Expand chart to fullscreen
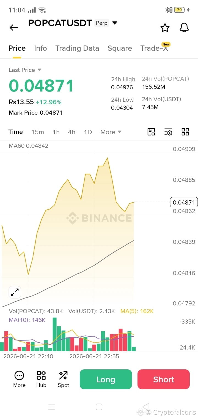The image size is (198, 419). click(x=15, y=292)
